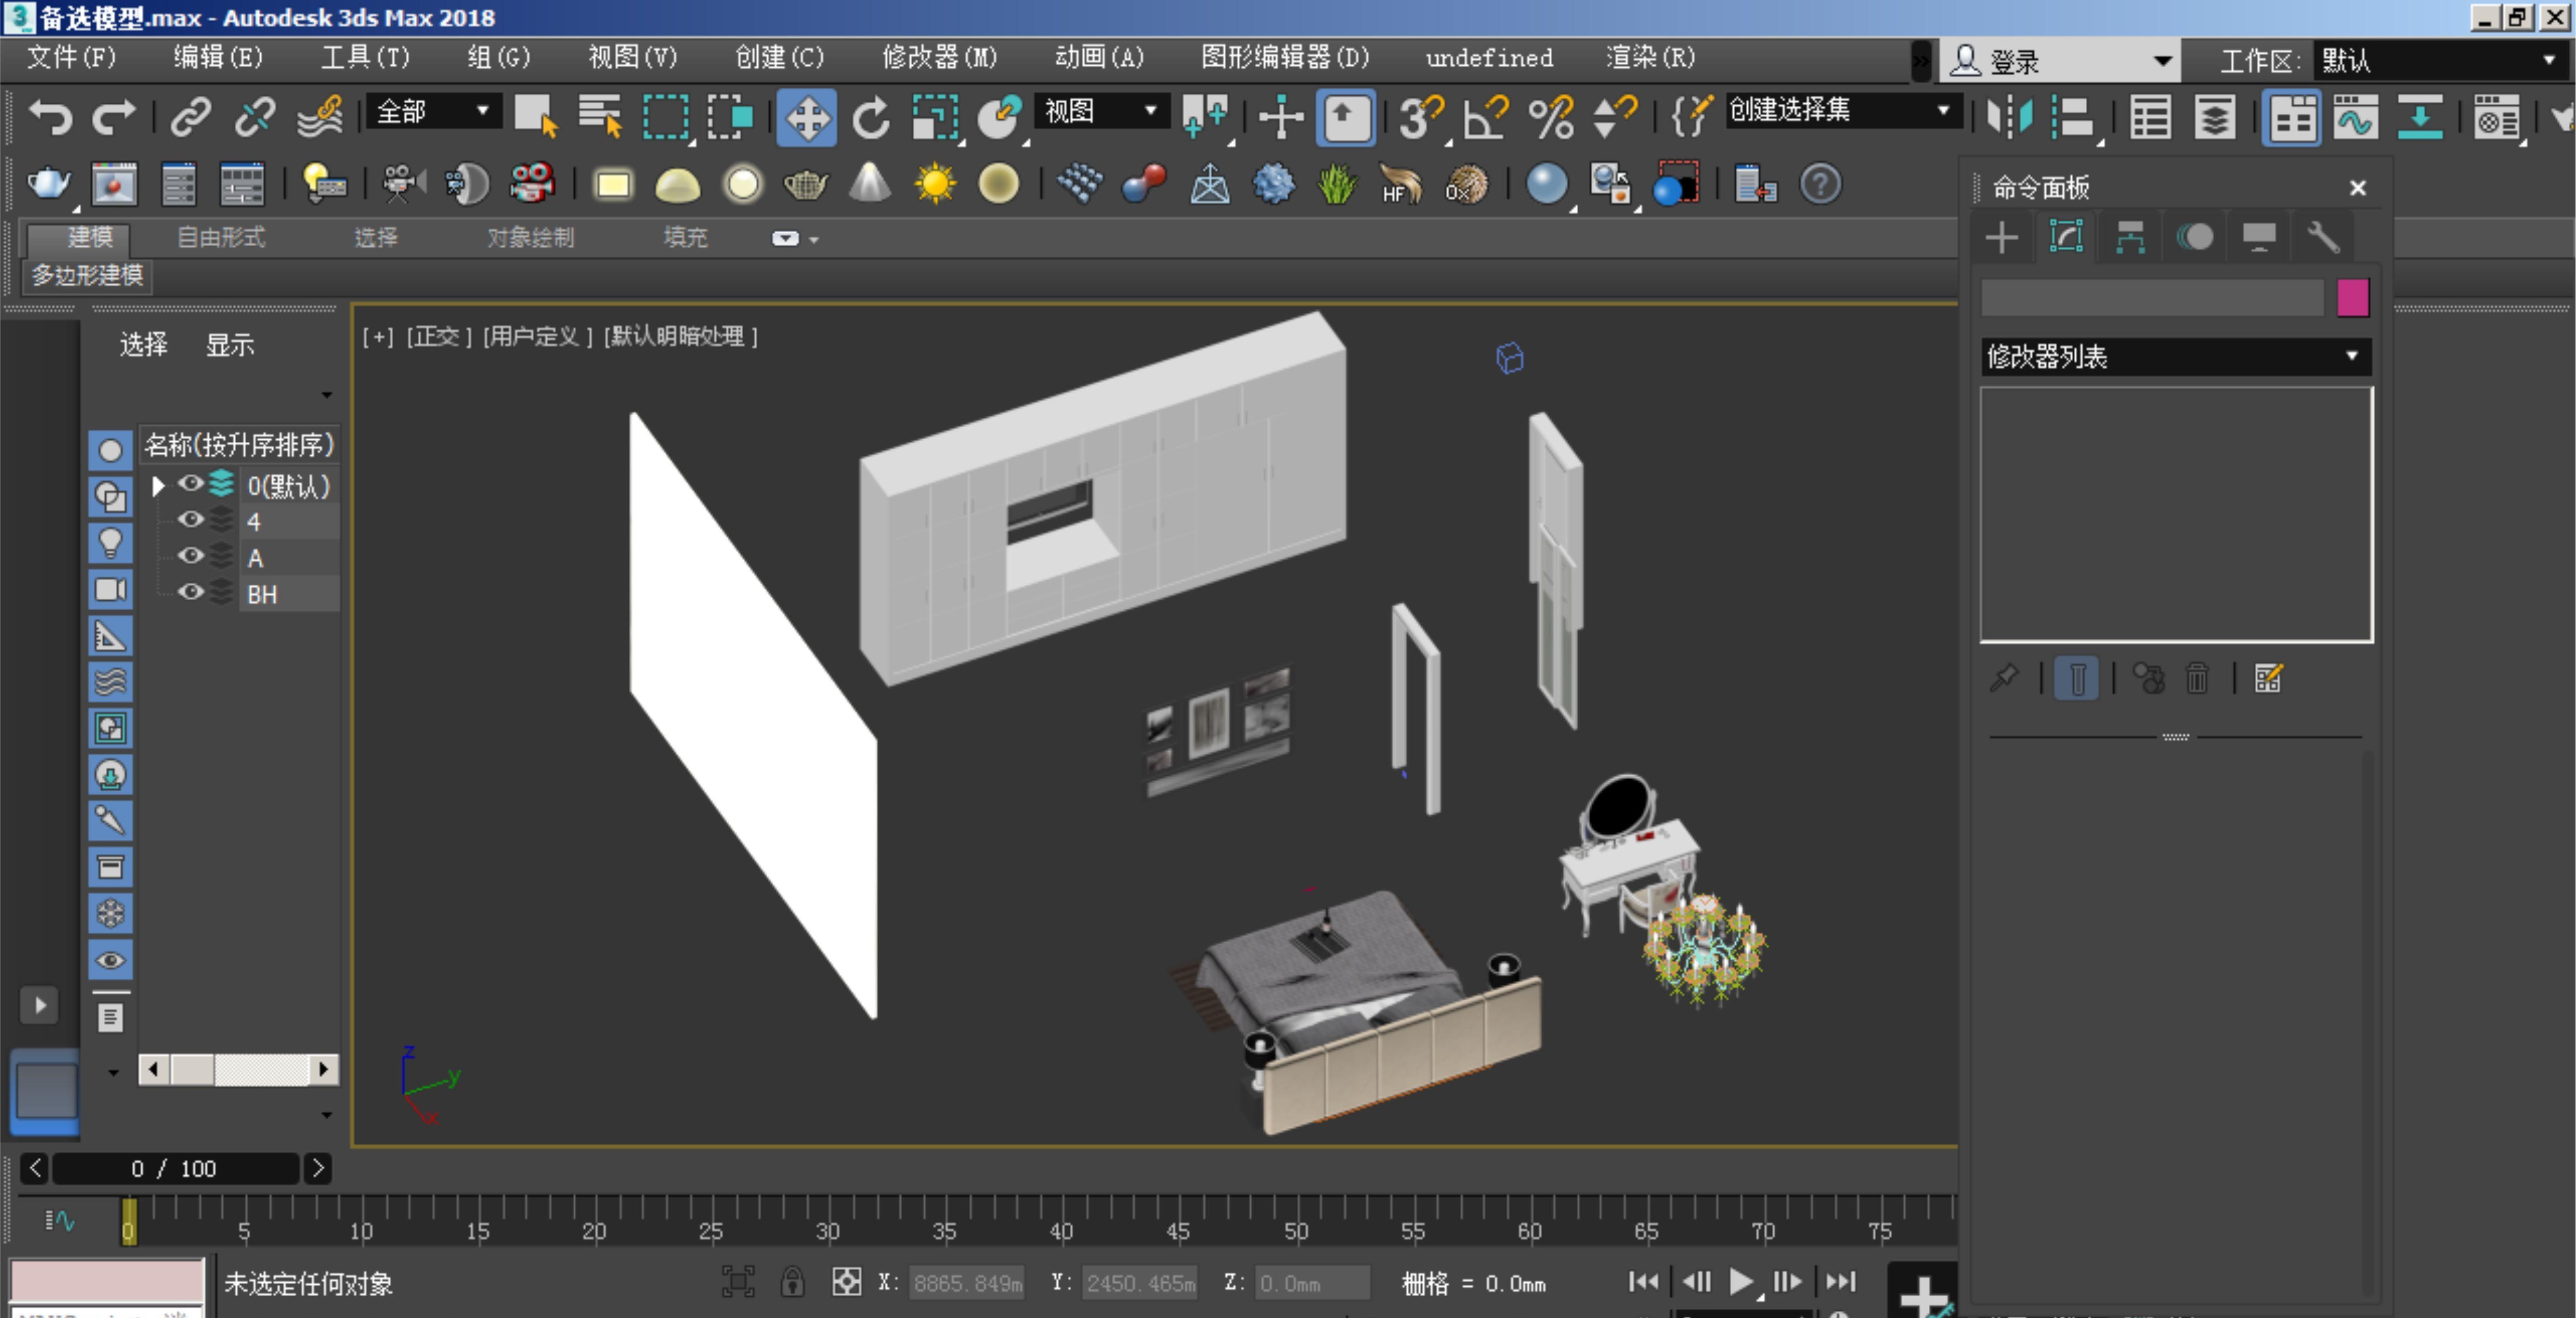Click the help question mark icon

pos(1820,184)
